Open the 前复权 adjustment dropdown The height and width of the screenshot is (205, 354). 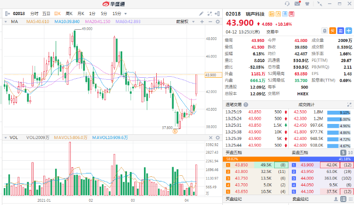[x=184, y=22]
